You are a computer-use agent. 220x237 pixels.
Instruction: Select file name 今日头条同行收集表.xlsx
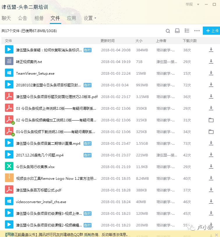[x=35, y=167]
